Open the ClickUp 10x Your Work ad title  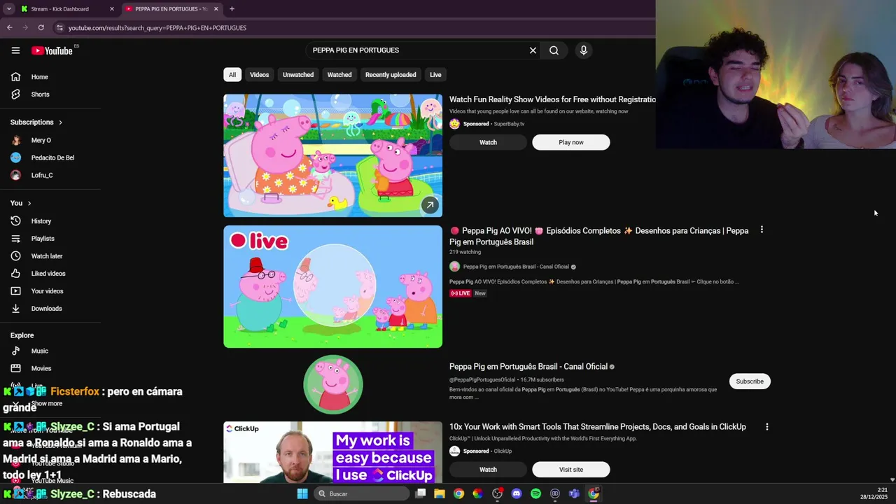click(597, 426)
